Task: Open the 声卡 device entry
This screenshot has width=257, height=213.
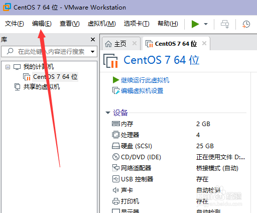Action: (x=127, y=190)
